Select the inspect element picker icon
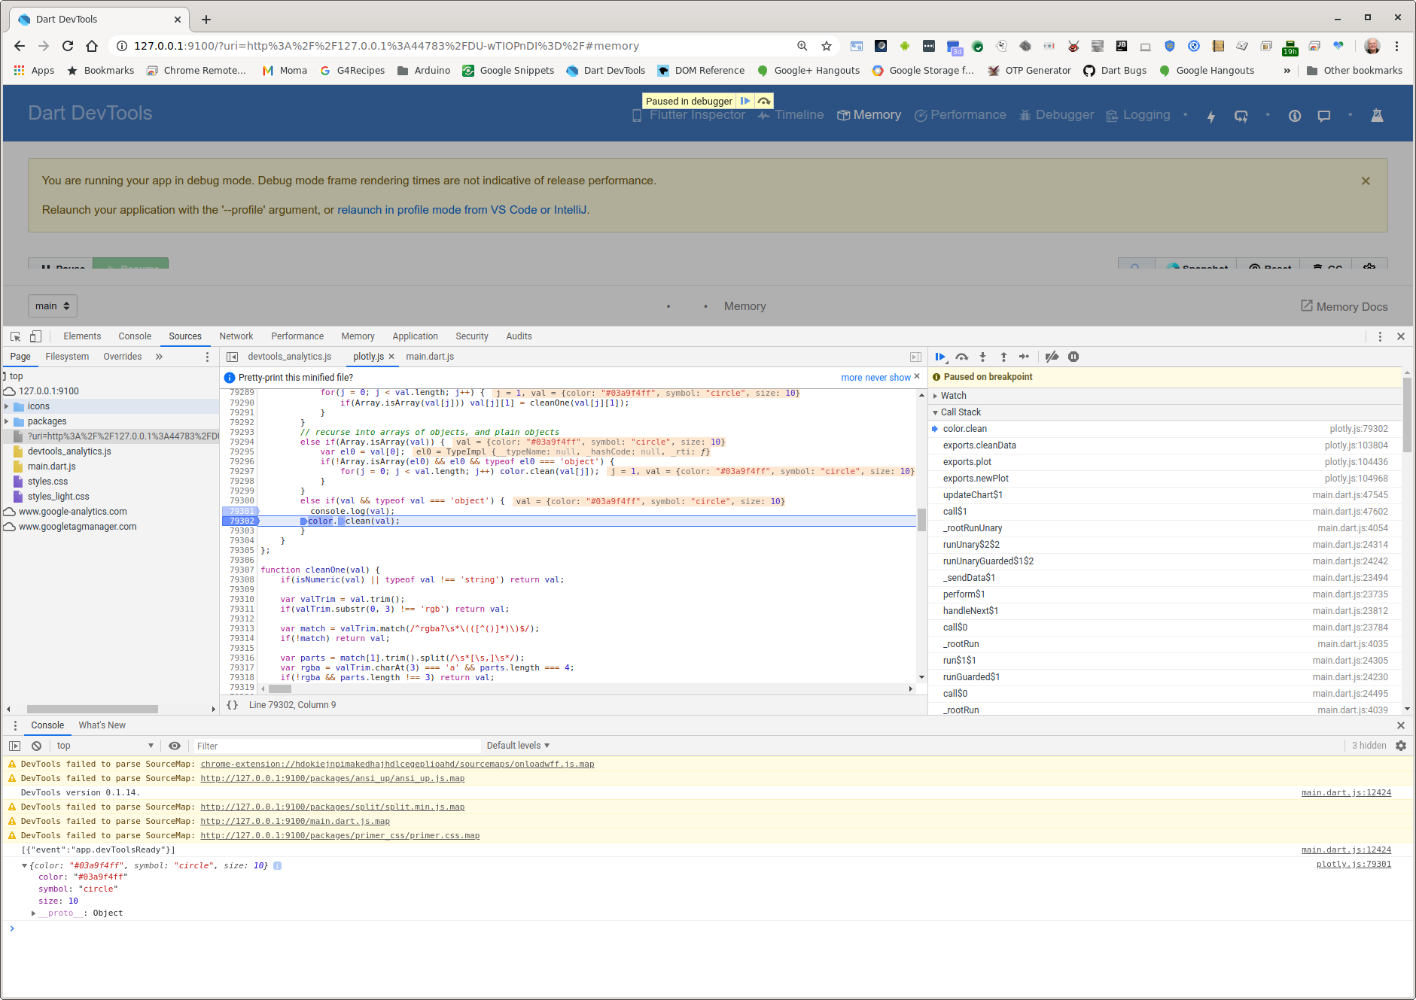Viewport: 1416px width, 1000px height. coord(15,336)
